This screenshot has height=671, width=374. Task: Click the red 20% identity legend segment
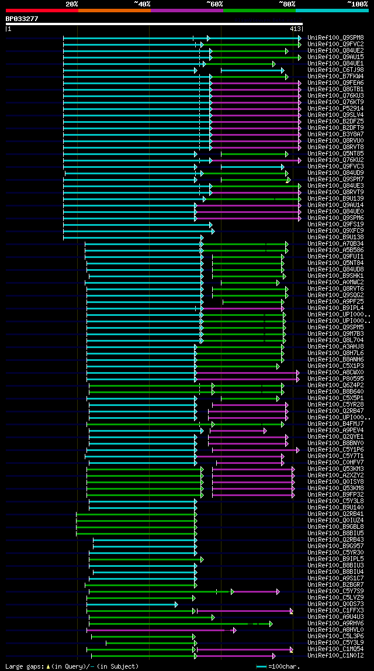tap(42, 11)
